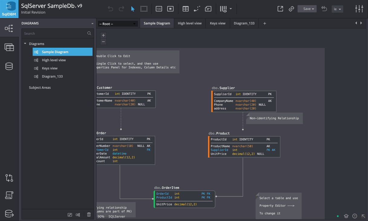This screenshot has width=368, height=221.
Task: Click the diagram search field
Action: click(55, 34)
